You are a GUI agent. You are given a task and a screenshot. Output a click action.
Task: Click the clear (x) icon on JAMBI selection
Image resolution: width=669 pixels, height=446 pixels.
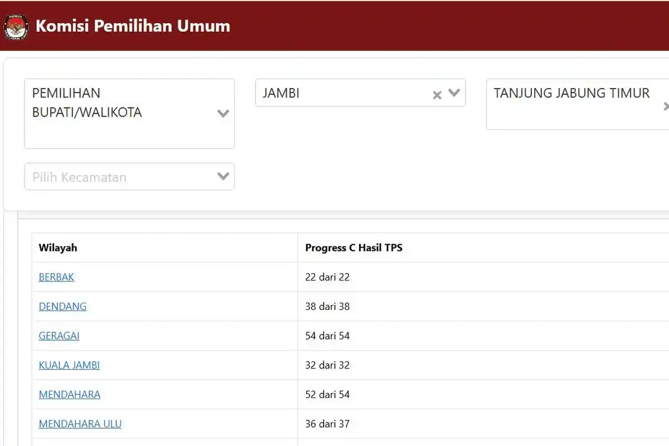point(437,95)
